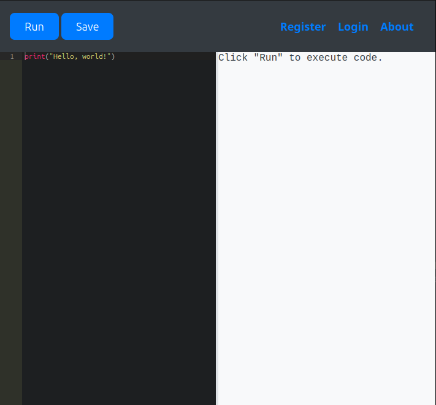436x405 pixels.
Task: Place cursor after the closing parenthesis in code
Action: (x=116, y=56)
